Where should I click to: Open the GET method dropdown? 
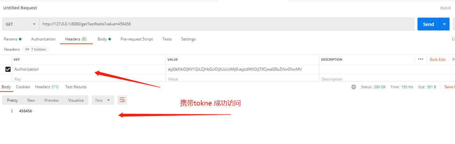coord(21,24)
